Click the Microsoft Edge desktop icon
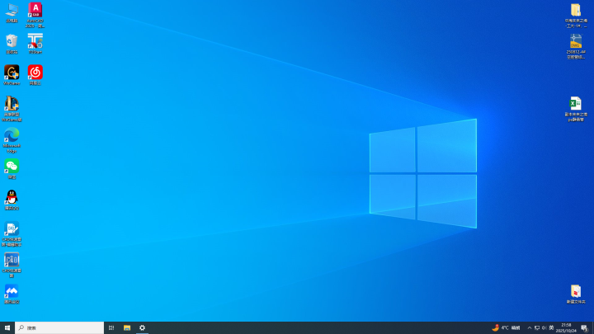594x334 pixels. [12, 140]
